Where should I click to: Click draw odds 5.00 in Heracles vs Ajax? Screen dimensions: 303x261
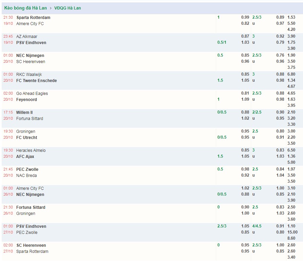(291, 162)
